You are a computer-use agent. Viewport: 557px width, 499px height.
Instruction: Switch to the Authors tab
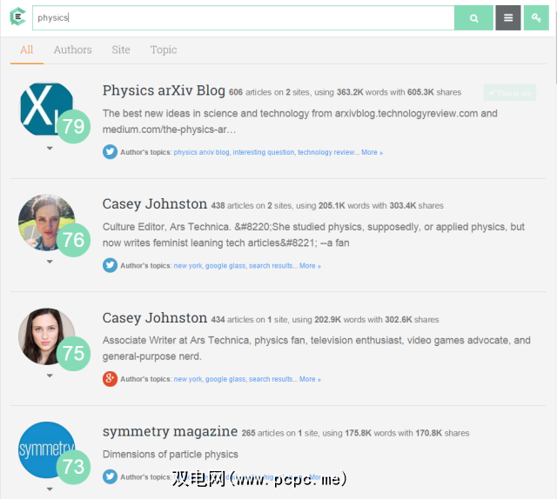pos(73,50)
